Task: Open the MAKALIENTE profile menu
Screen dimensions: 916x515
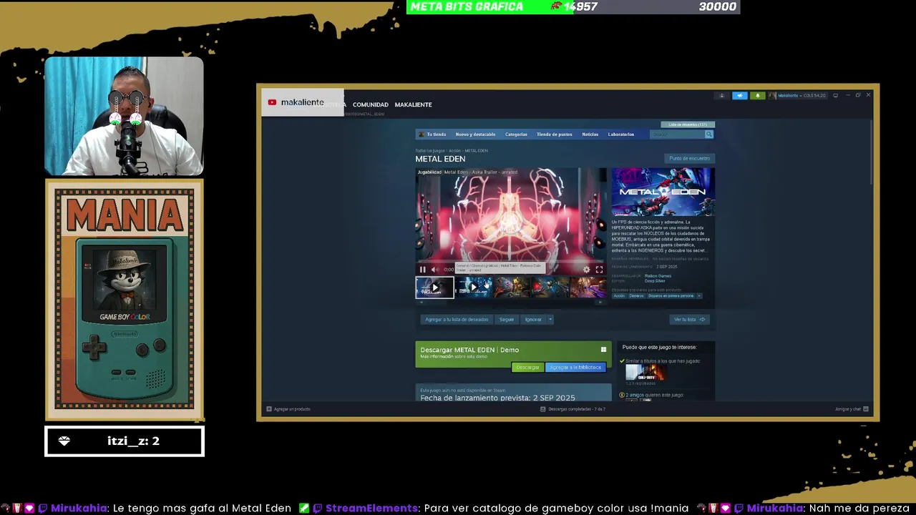Action: pyautogui.click(x=413, y=104)
